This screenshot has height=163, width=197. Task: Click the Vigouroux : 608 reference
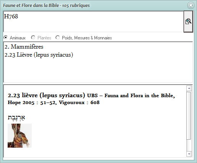(79, 103)
